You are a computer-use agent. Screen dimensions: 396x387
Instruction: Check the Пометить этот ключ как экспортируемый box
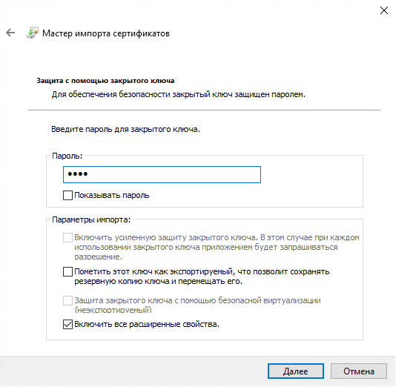click(x=67, y=272)
